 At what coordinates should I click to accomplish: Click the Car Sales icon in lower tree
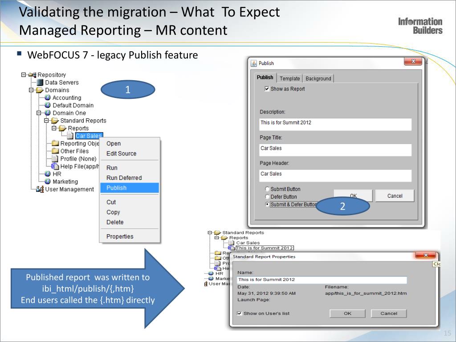(232, 243)
